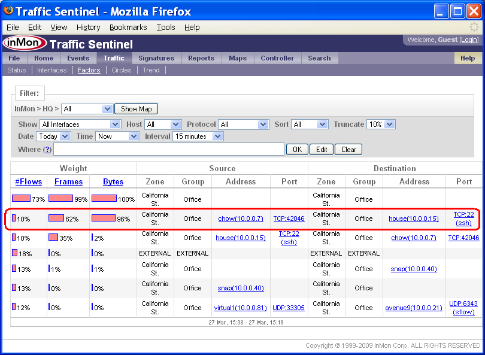Open snap(10.0.0.40) destination address link

click(414, 269)
